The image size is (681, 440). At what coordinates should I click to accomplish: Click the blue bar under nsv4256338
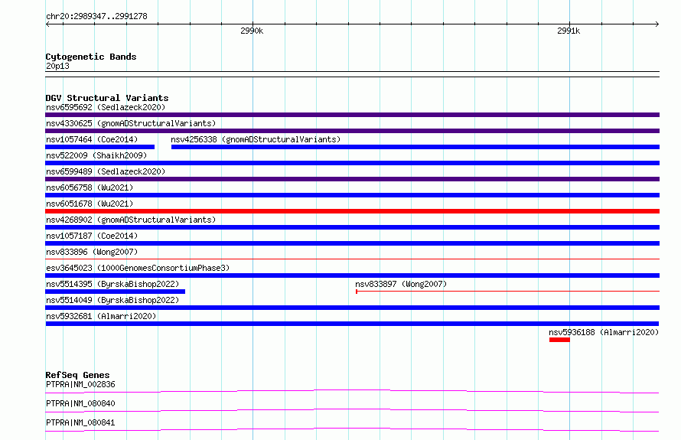pyautogui.click(x=415, y=147)
